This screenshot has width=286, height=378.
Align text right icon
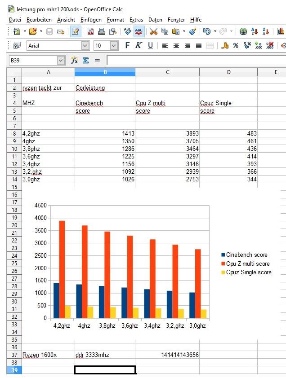coord(188,45)
